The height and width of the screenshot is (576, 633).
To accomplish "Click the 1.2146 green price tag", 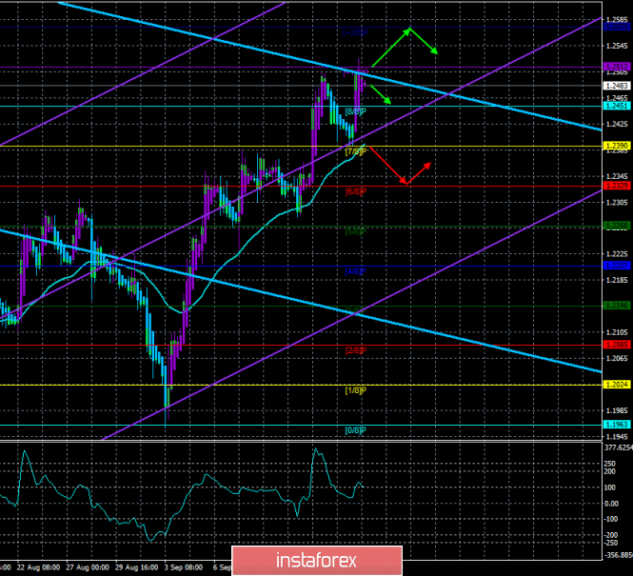I will click(x=616, y=305).
